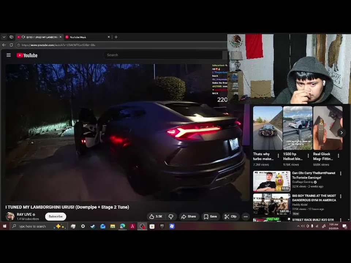Save the video to a playlist
The height and width of the screenshot is (263, 351).
click(210, 217)
